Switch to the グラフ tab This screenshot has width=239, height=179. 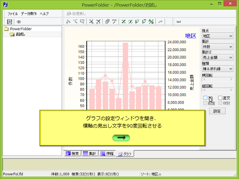(x=125, y=154)
